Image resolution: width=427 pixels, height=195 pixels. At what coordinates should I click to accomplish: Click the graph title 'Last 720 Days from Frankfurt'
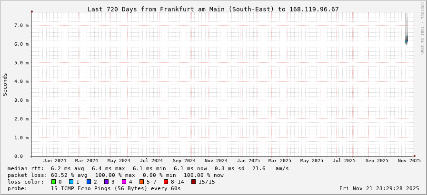(x=213, y=9)
